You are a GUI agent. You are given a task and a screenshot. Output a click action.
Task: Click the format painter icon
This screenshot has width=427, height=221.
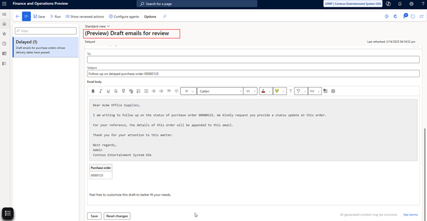[124, 91]
